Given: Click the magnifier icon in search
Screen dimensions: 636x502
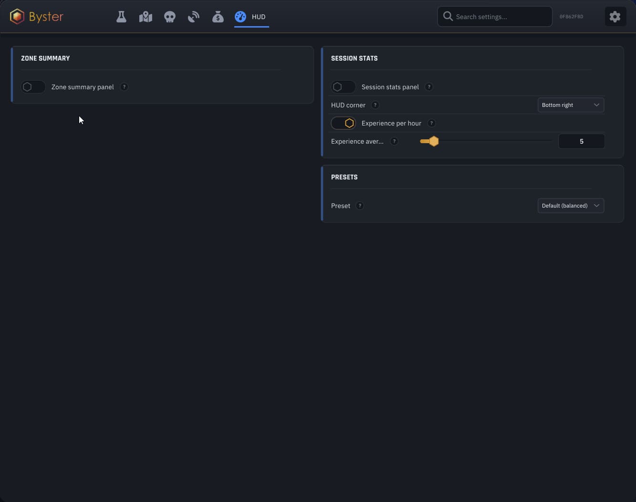Looking at the screenshot, I should 448,16.
